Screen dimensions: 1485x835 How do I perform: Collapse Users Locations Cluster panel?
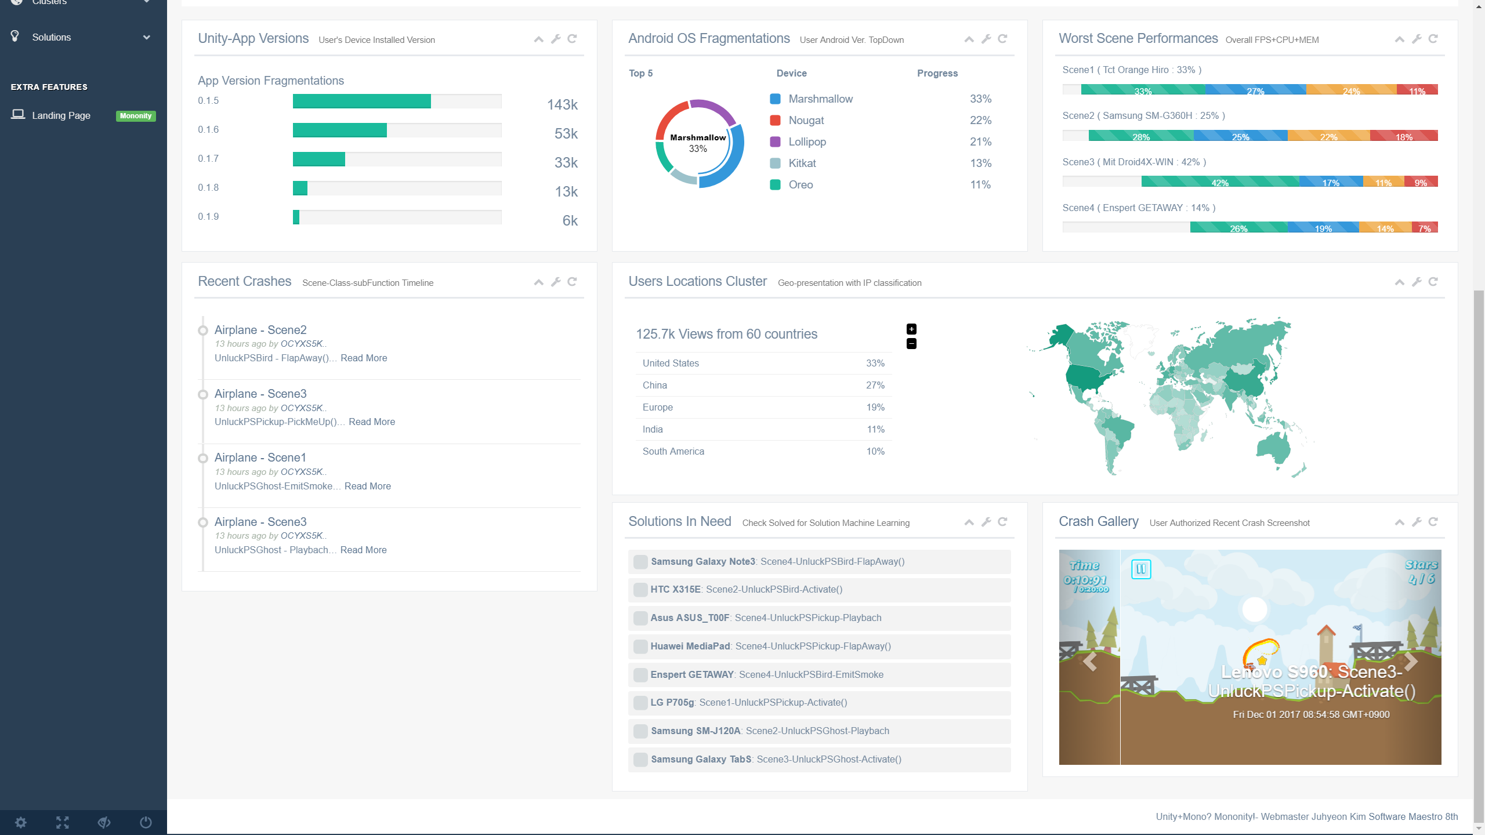pyautogui.click(x=1400, y=282)
